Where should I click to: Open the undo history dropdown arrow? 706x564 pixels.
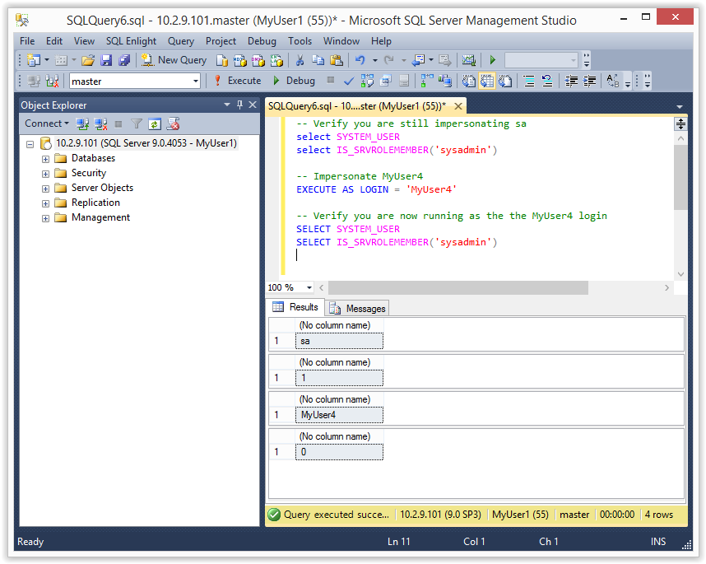click(374, 60)
